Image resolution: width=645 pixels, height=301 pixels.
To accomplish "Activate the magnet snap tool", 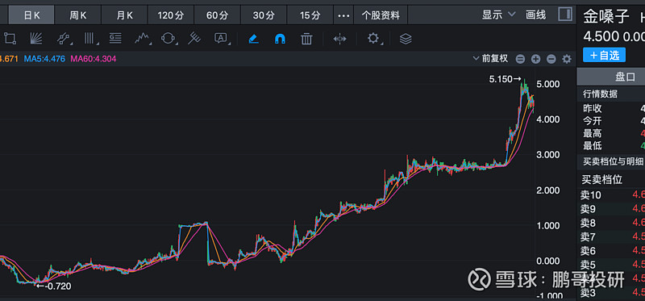I will 280,39.
